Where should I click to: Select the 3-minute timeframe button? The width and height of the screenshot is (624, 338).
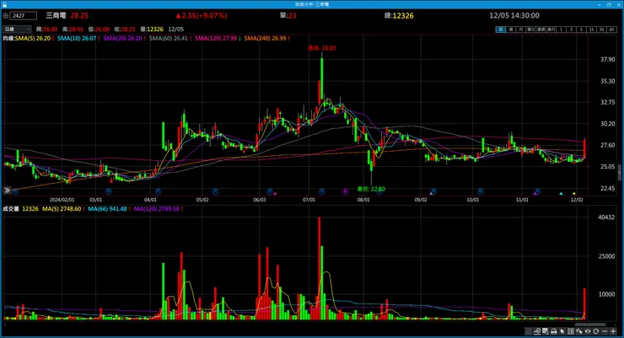(571, 30)
